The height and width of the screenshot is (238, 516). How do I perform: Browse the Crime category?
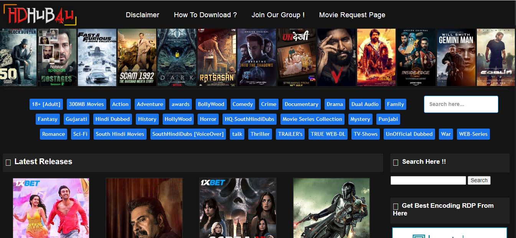pyautogui.click(x=269, y=104)
